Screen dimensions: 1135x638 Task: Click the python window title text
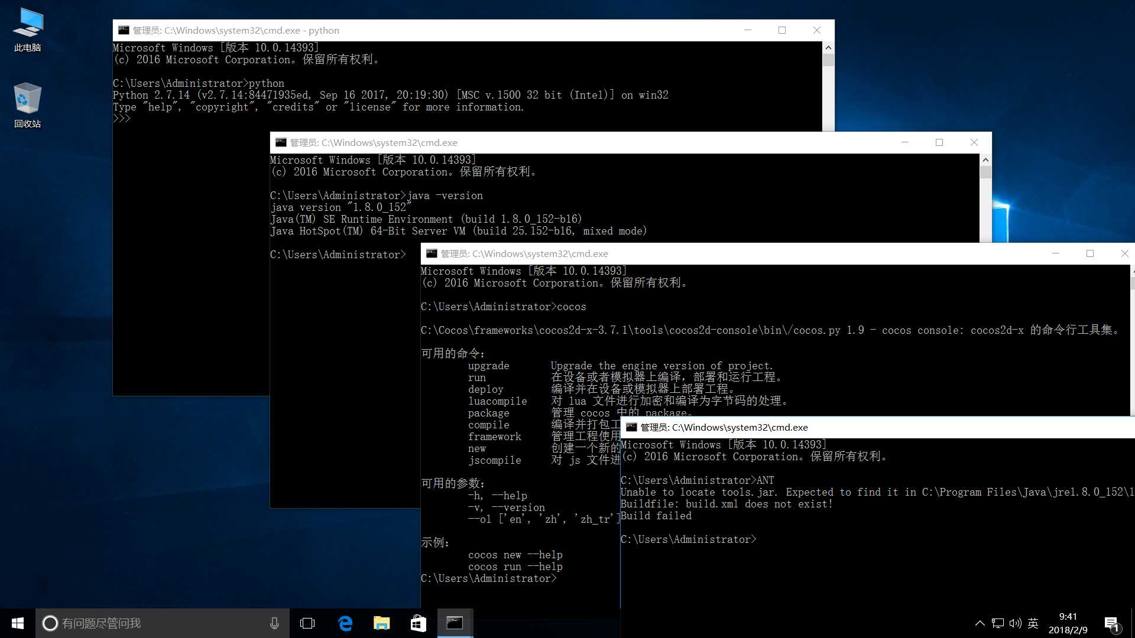236,30
